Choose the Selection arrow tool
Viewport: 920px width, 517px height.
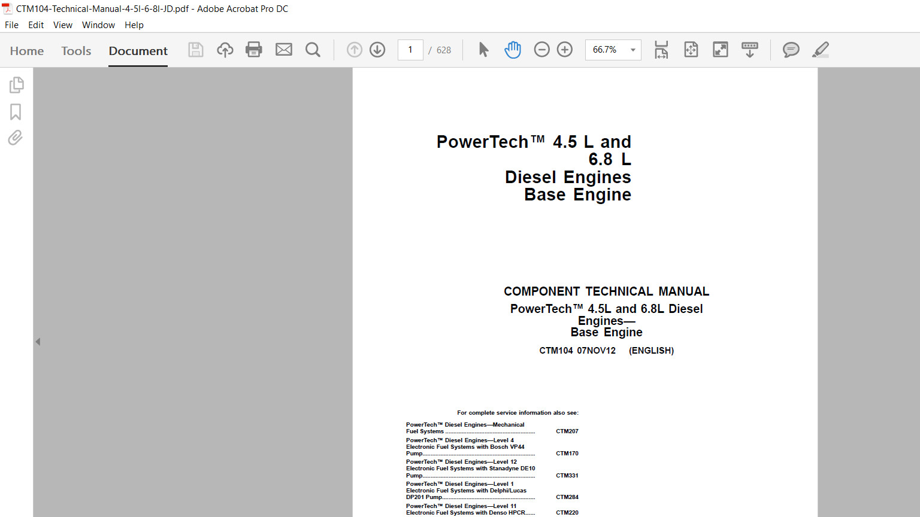(484, 50)
